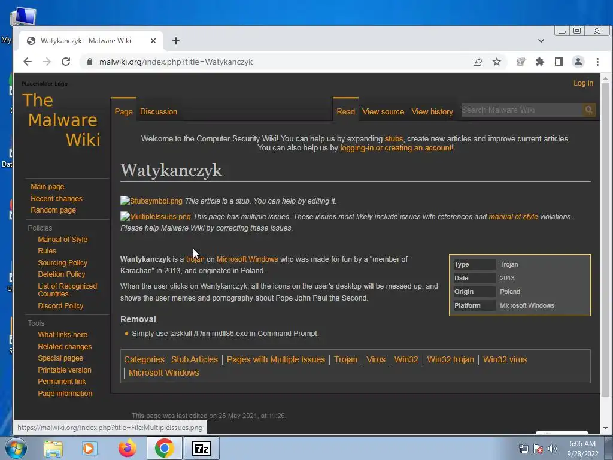Open Recent changes in sidebar
This screenshot has height=460, width=613.
[x=57, y=199]
